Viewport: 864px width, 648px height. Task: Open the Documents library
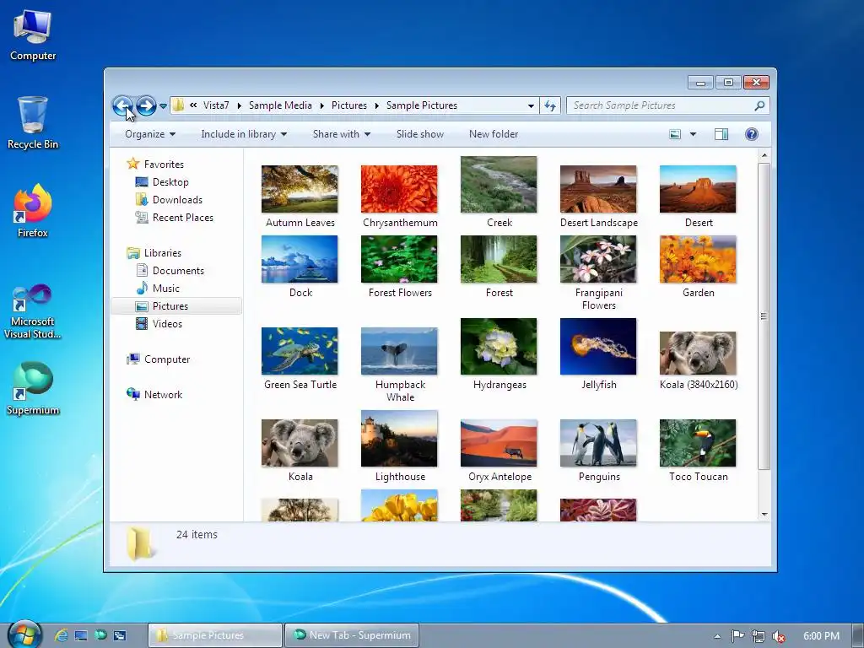pos(170,271)
